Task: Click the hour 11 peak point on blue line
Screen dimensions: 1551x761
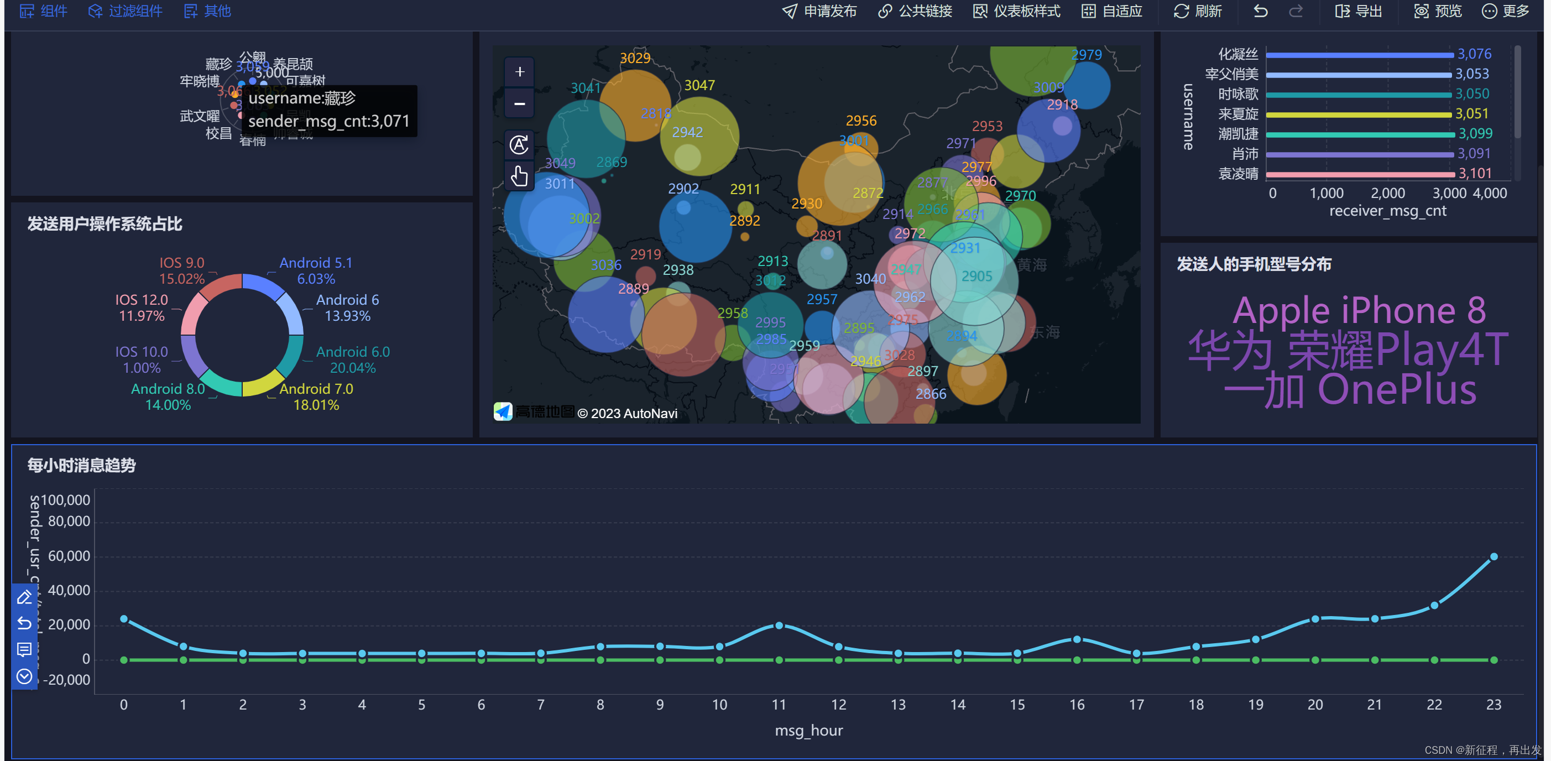Action: click(779, 626)
